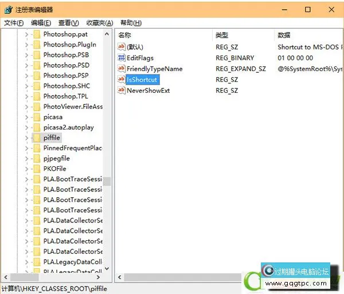The width and height of the screenshot is (344, 294).
Task: Click the Photoshop.PlugIn folder icon
Action: 37,45
